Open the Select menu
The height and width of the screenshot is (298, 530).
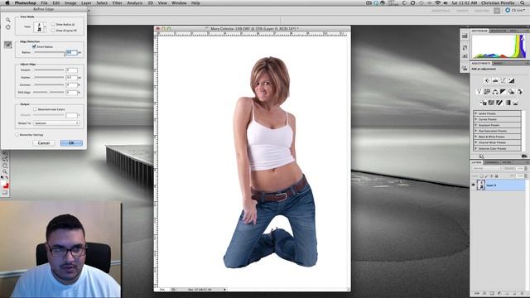[x=102, y=3]
